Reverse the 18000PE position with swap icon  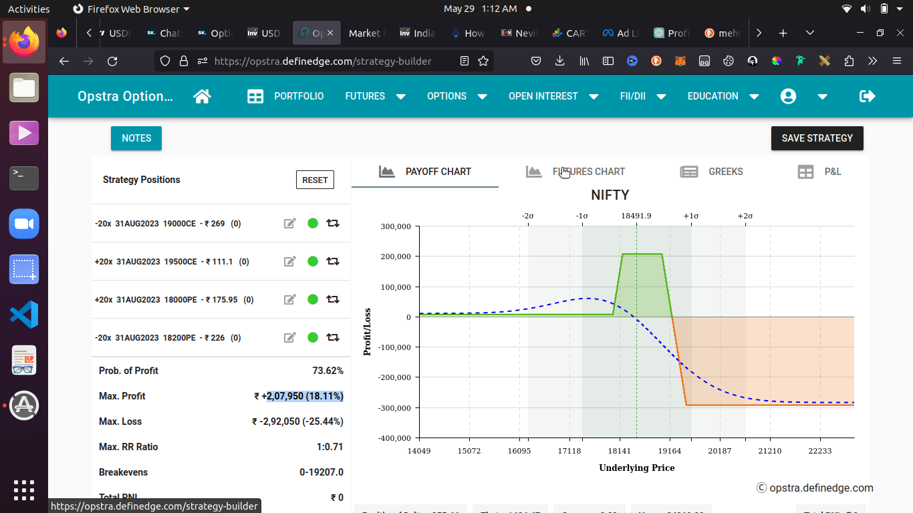[x=333, y=300]
